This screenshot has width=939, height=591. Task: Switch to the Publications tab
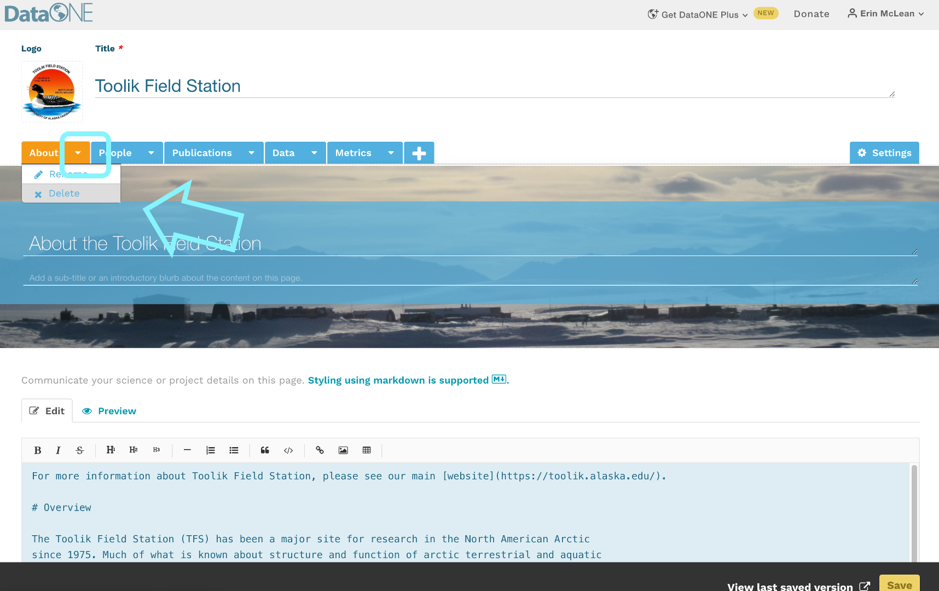202,153
